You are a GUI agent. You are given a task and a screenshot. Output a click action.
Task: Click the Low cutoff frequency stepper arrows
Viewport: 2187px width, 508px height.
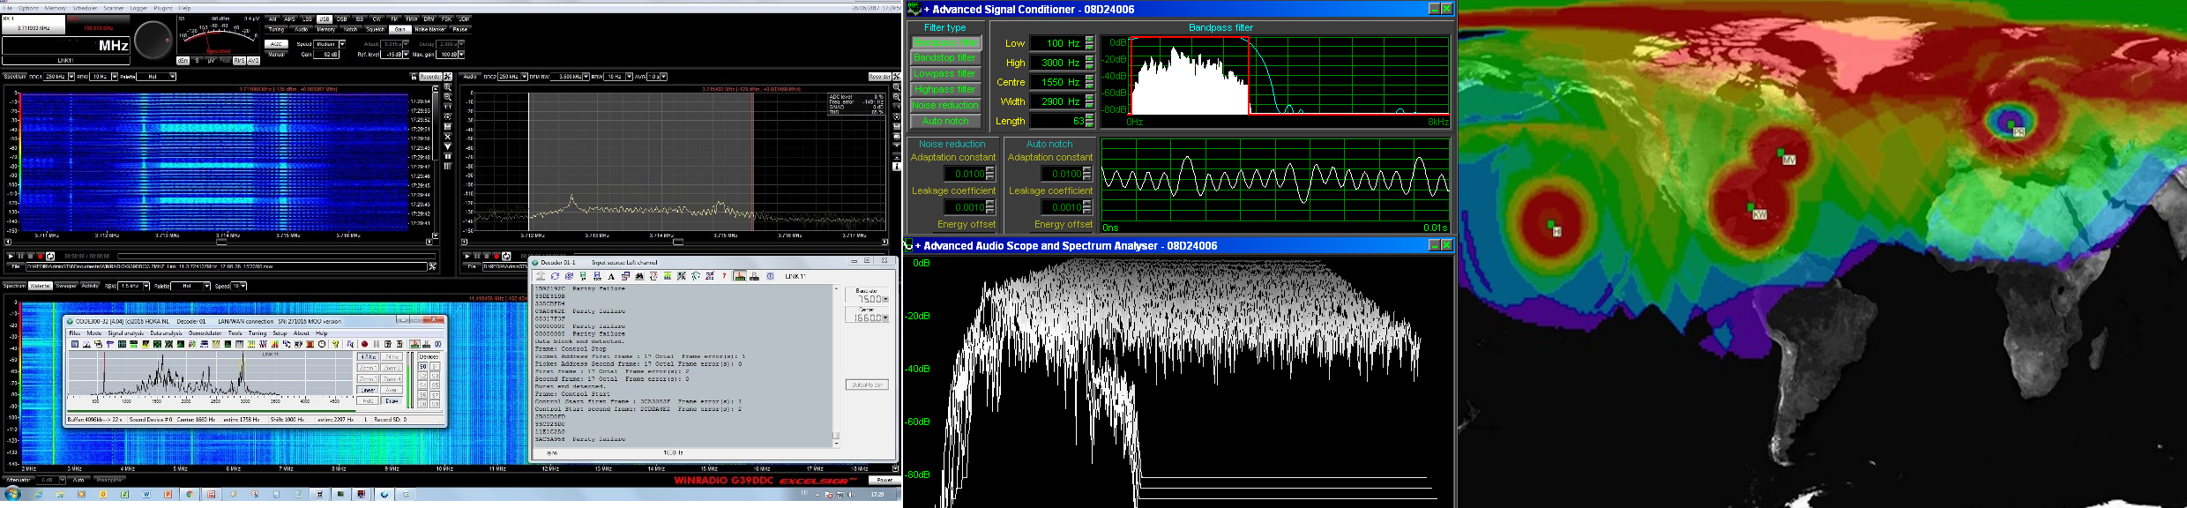(1090, 43)
